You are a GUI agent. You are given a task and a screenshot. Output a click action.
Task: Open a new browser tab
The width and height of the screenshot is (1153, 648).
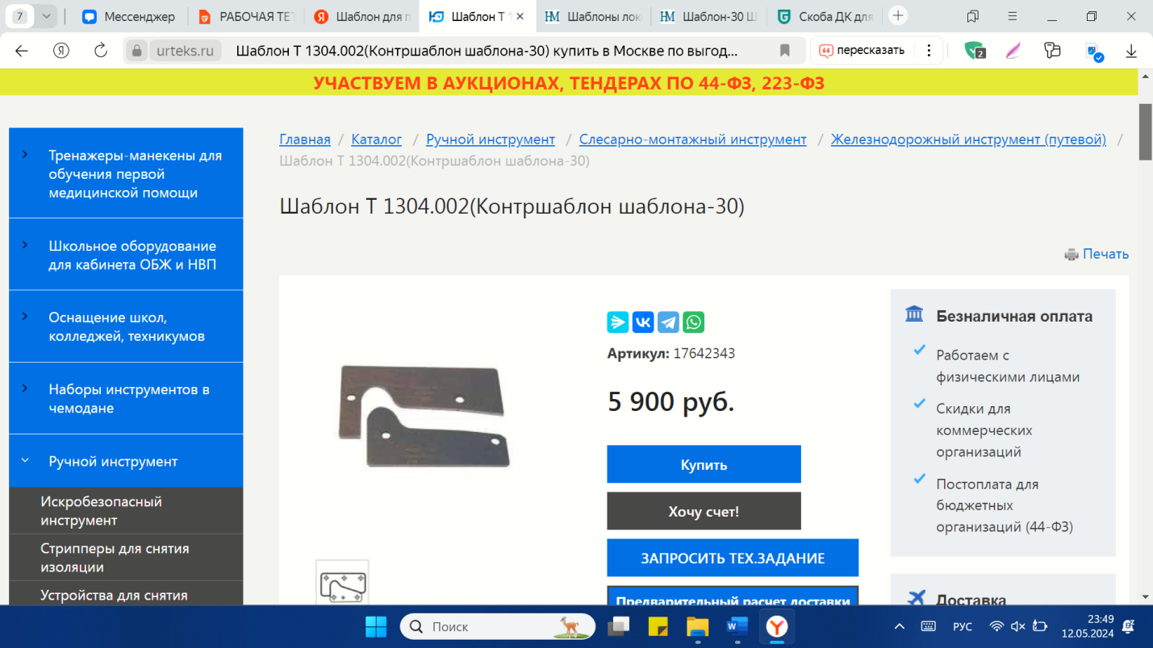point(897,16)
